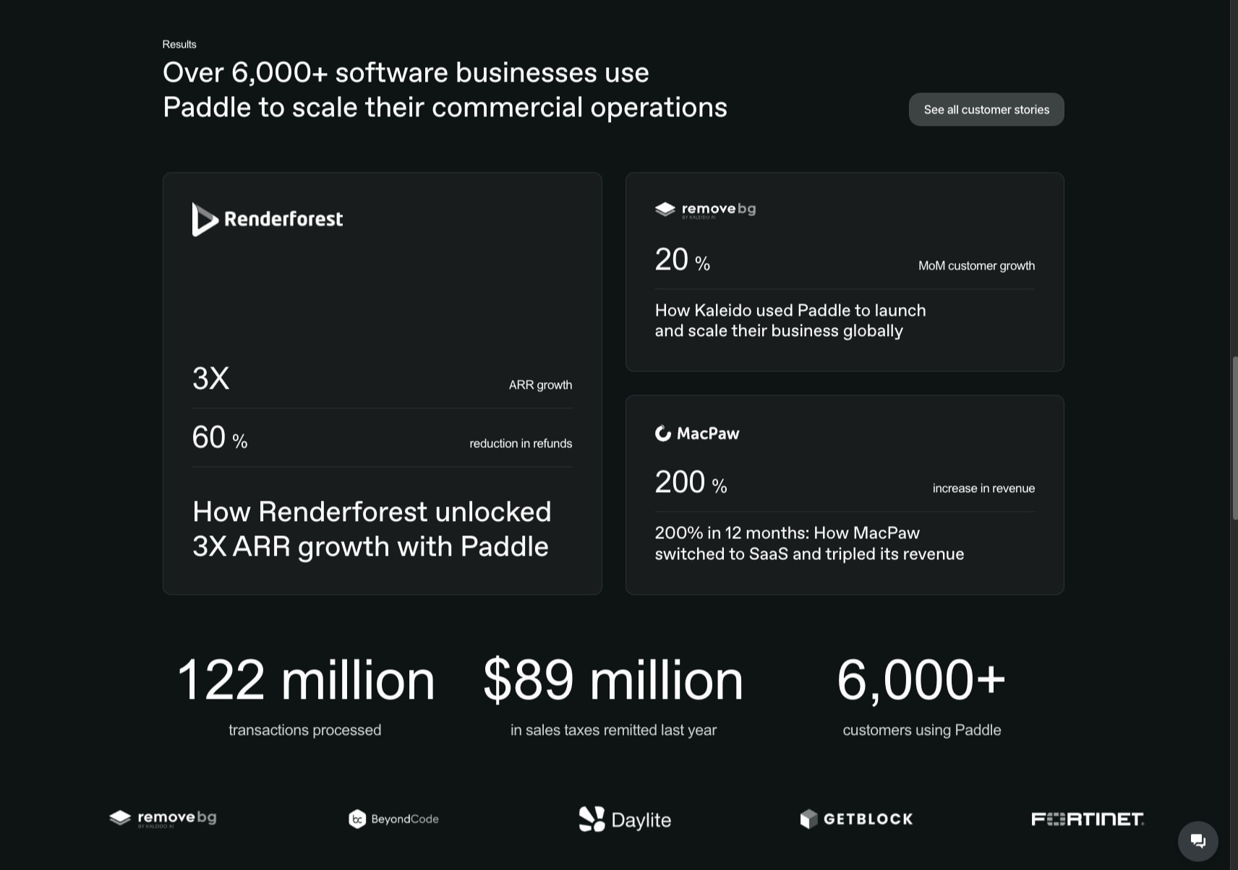
Task: Click the 200 % MacPaw stat
Action: click(691, 482)
